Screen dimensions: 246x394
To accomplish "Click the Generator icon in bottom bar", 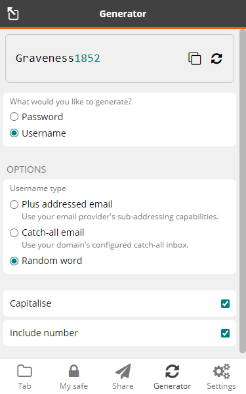I will [172, 371].
